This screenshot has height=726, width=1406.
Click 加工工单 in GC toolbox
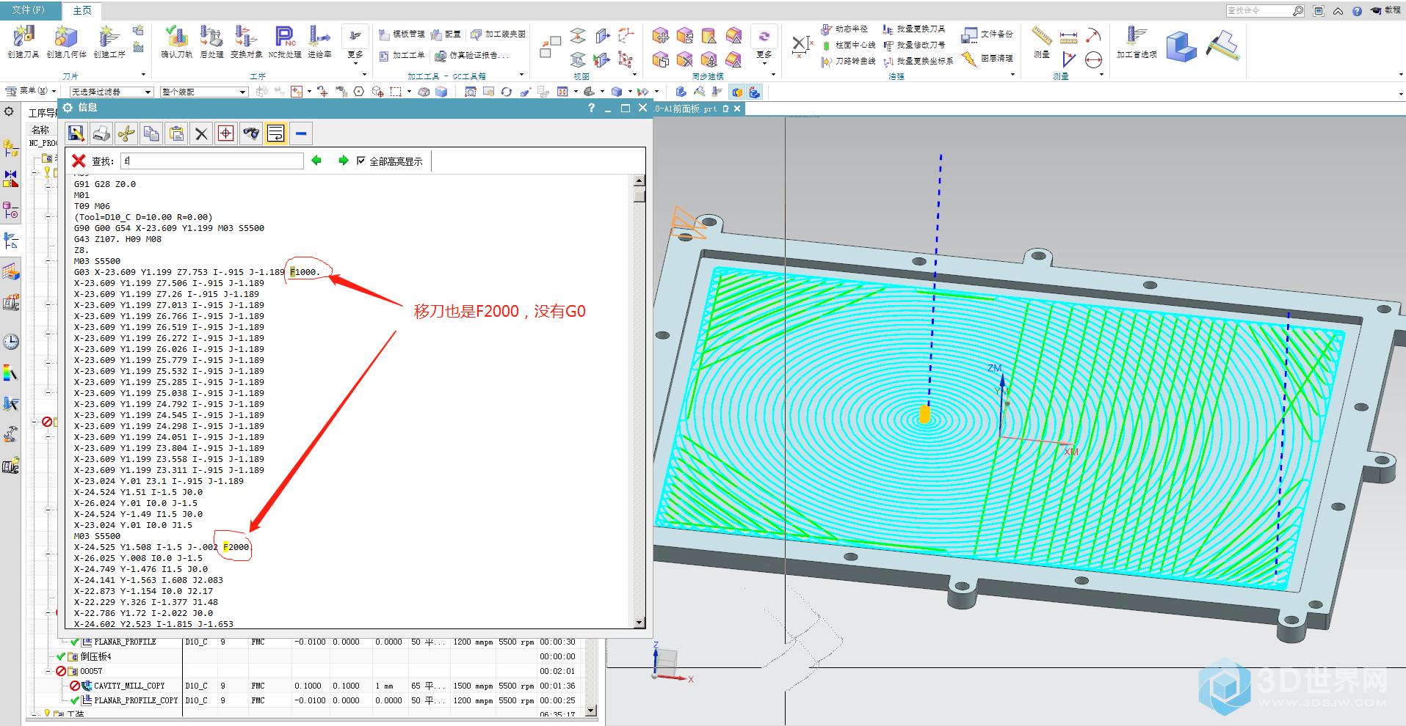402,56
